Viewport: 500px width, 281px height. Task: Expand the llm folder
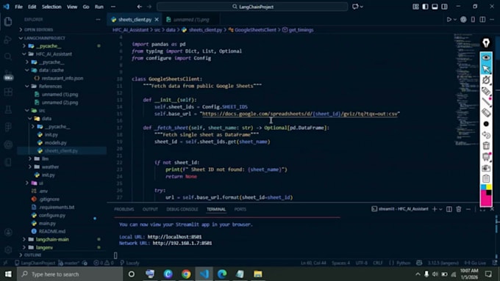pyautogui.click(x=63, y=158)
